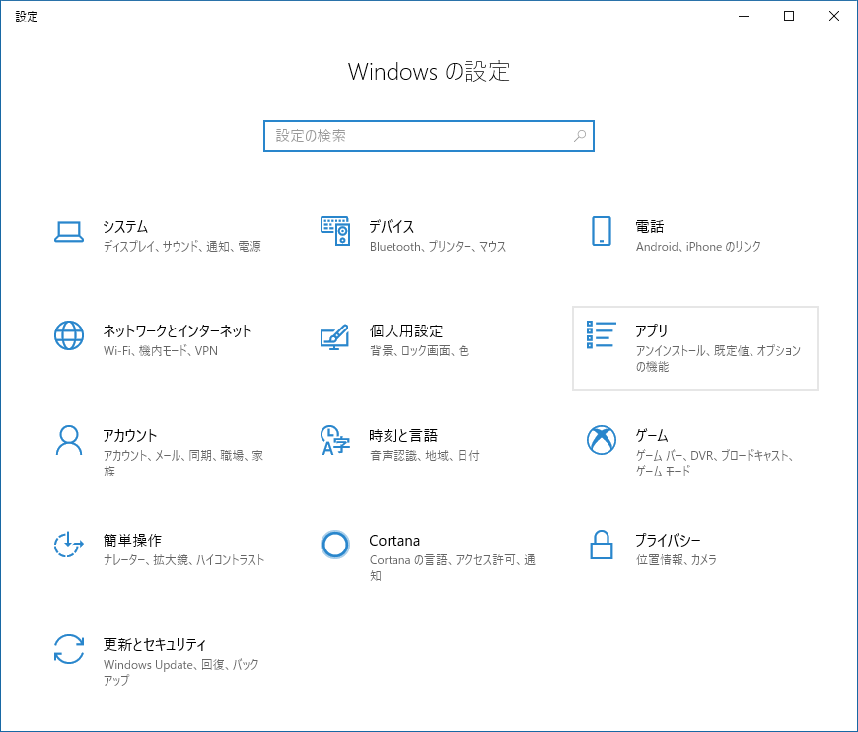Screen dimensions: 858x732
Task: Select the Network and Internet globe icon
Action: [69, 335]
